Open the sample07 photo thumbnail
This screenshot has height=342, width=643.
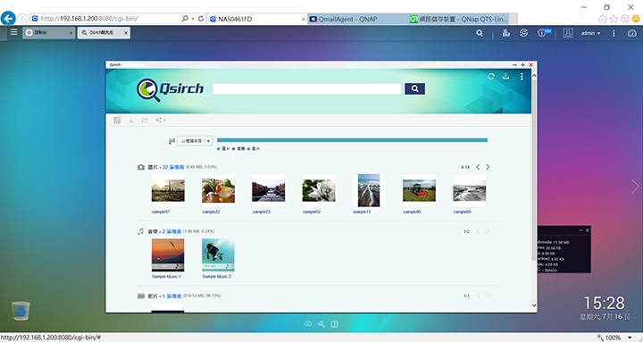tap(168, 190)
